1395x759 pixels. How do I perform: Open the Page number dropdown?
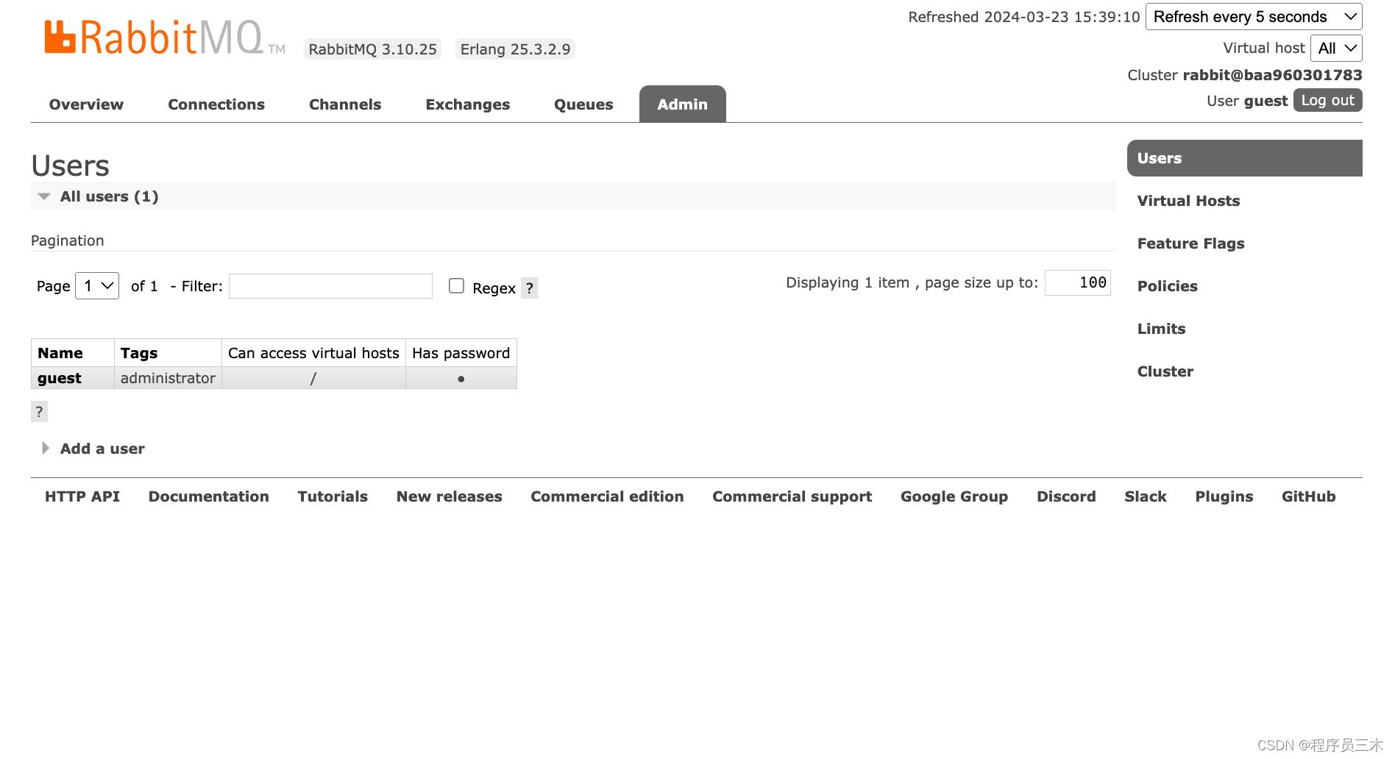[96, 285]
